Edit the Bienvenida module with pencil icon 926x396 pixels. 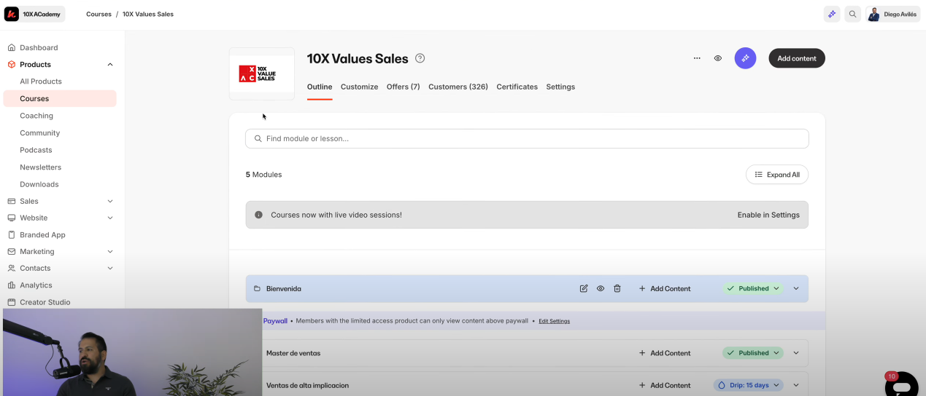584,289
